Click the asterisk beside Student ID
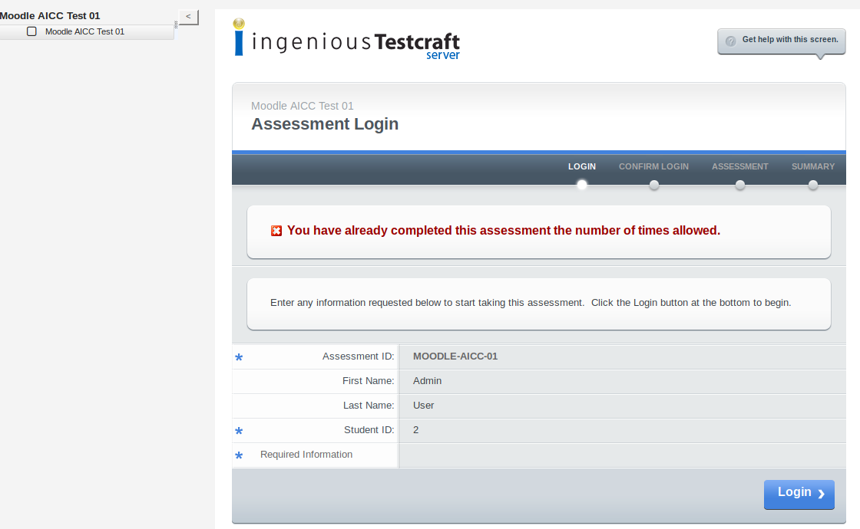 click(x=239, y=432)
